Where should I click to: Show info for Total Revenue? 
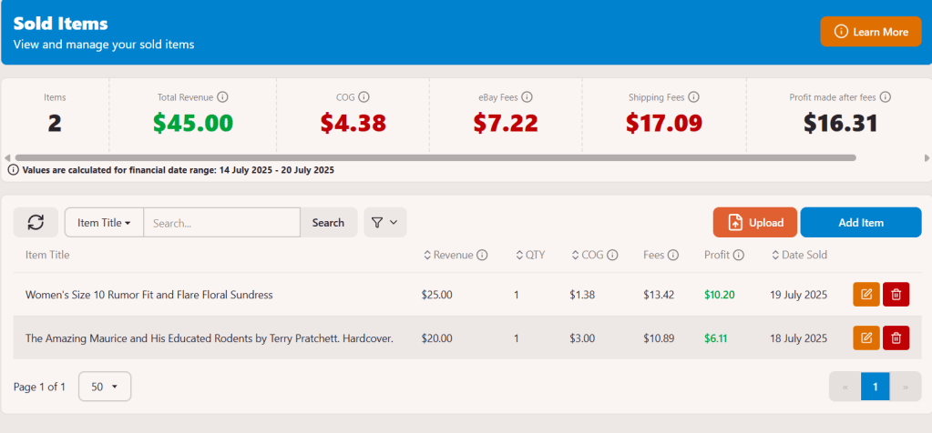222,96
